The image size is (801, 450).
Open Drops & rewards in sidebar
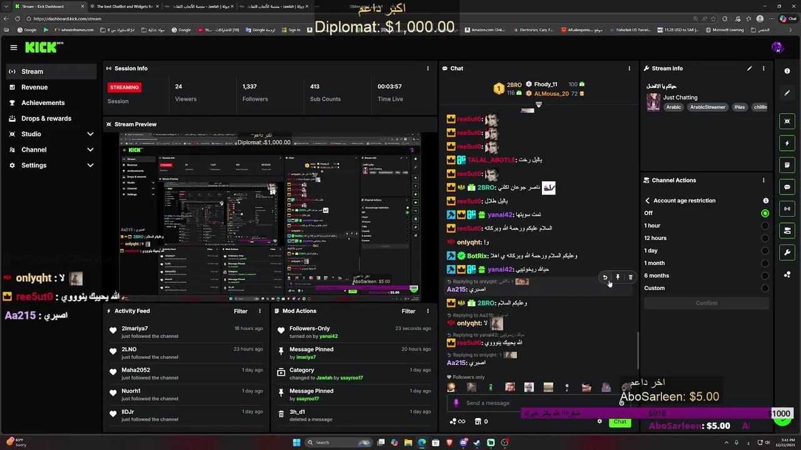(x=51, y=118)
